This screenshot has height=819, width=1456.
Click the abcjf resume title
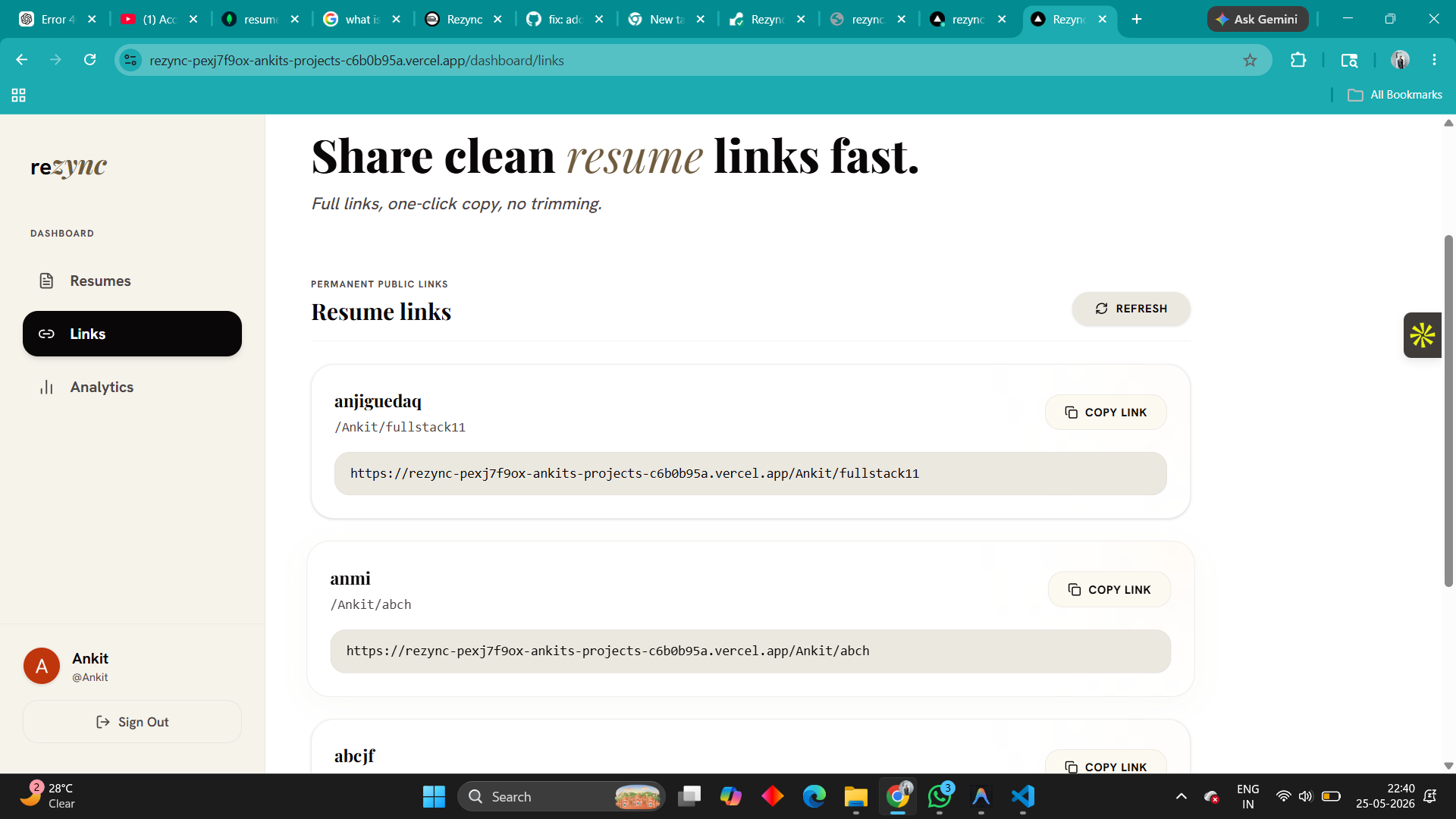(354, 756)
